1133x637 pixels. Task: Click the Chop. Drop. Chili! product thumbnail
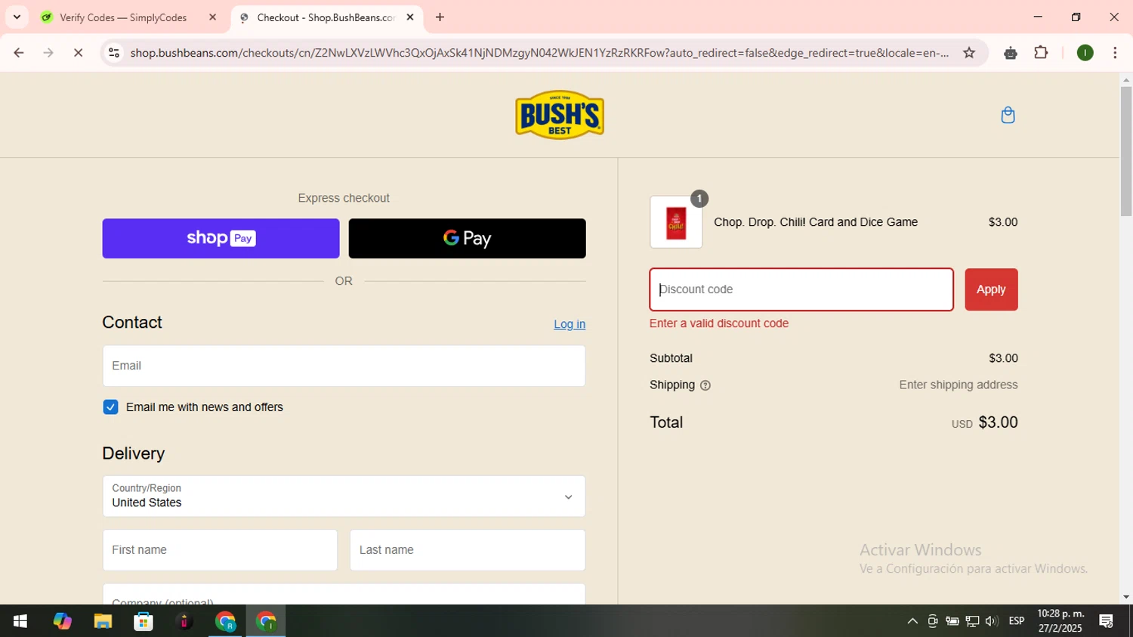tap(676, 222)
